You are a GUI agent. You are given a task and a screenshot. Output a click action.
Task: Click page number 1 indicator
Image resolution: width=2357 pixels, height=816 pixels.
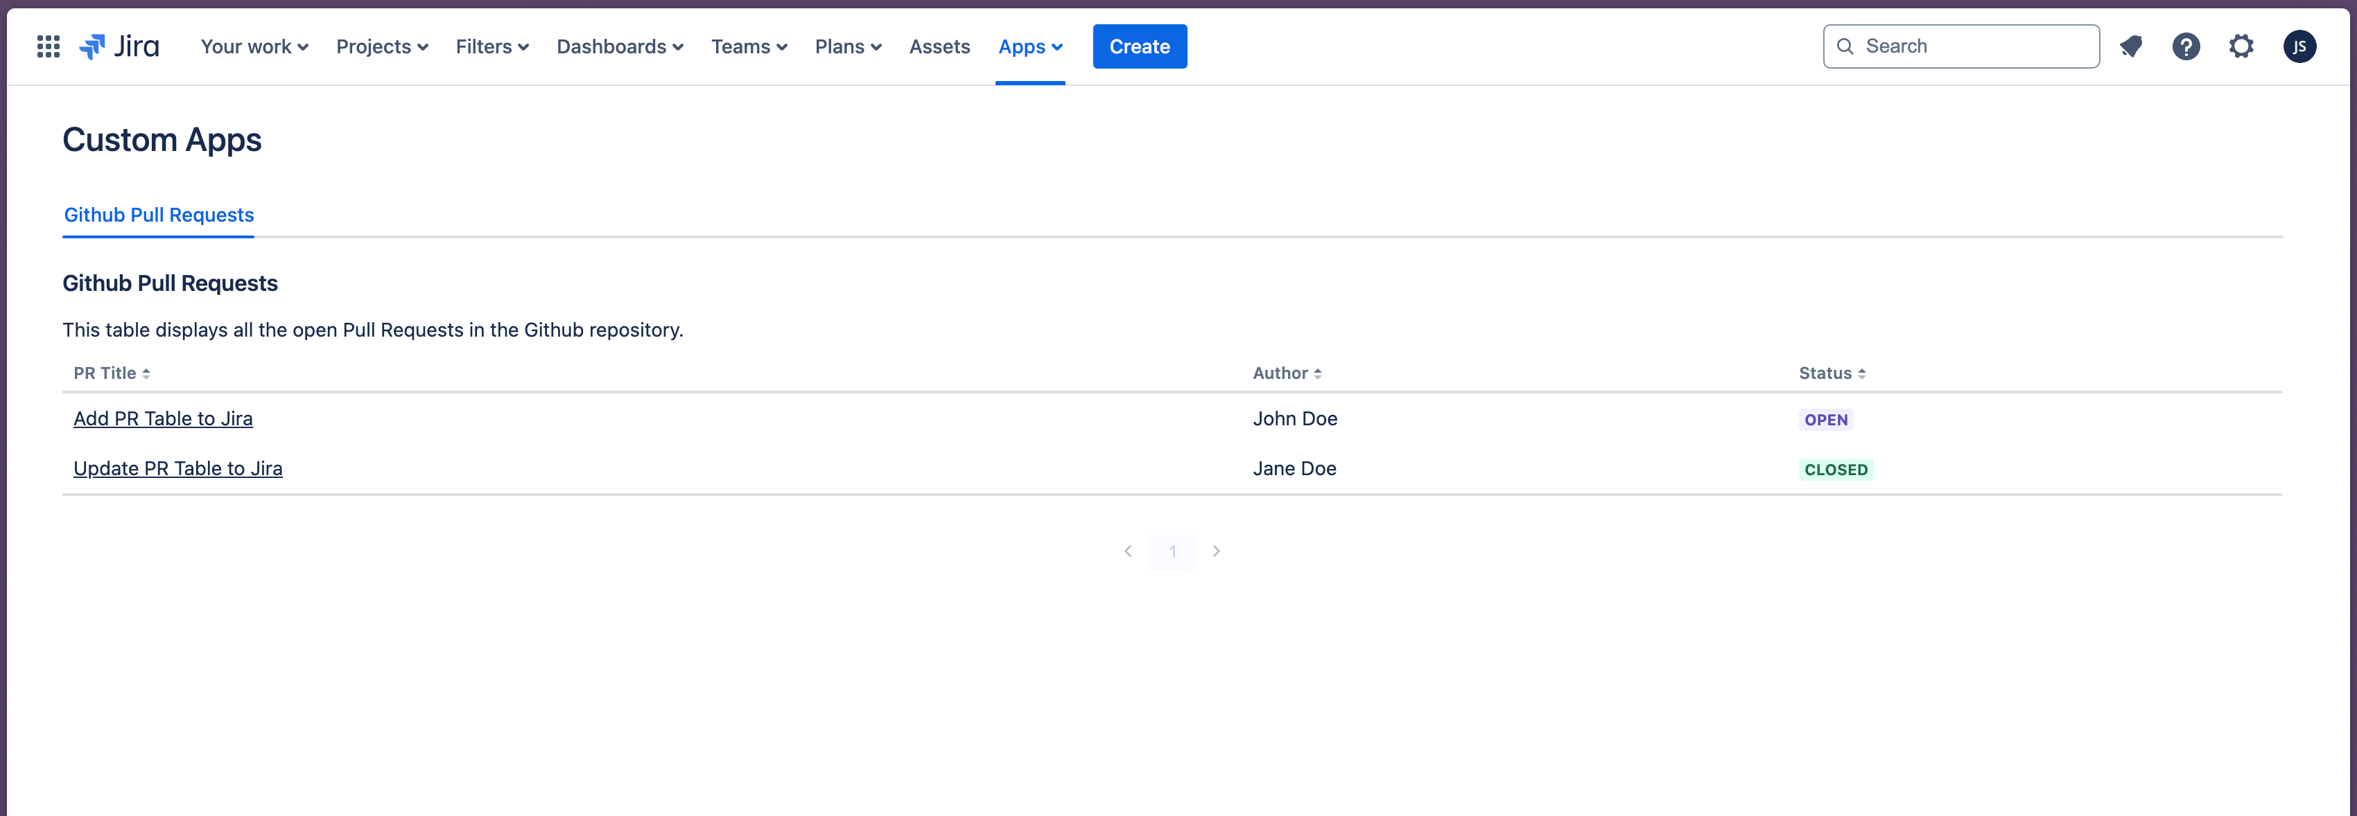(x=1172, y=551)
